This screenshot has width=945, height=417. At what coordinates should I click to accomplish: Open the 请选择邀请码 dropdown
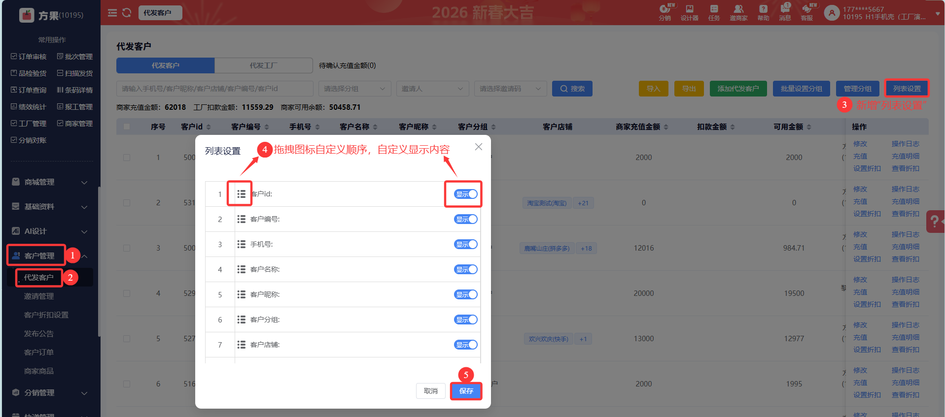[511, 89]
